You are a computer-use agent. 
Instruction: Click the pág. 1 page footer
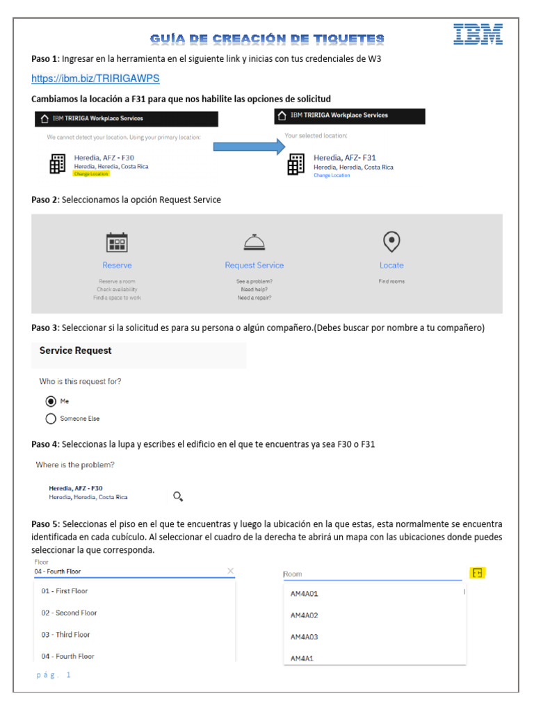(x=53, y=675)
